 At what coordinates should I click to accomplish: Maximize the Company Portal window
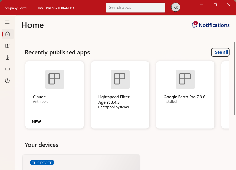point(215,5)
